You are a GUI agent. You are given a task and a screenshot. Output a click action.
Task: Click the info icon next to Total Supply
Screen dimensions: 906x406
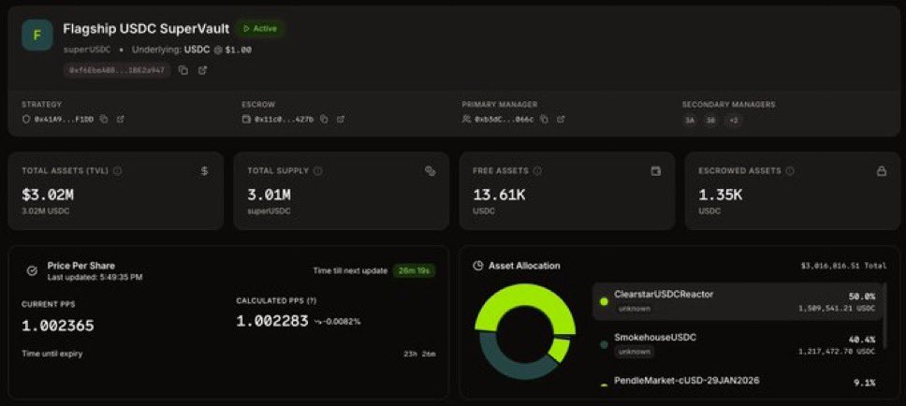pyautogui.click(x=318, y=171)
